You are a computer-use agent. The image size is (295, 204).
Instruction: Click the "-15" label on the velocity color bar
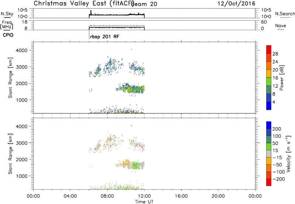277,158
